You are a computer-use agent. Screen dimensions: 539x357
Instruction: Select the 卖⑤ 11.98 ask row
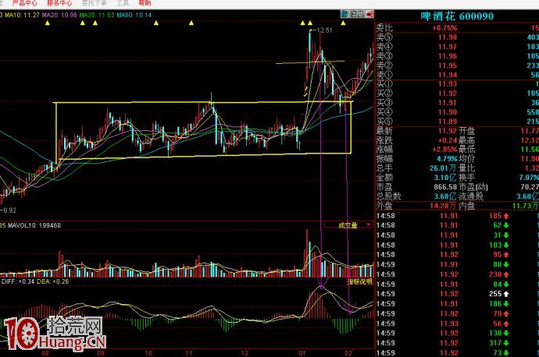pyautogui.click(x=457, y=37)
